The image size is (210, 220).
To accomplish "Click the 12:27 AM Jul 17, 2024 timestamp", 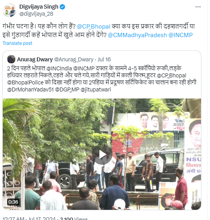I will point(29,218).
